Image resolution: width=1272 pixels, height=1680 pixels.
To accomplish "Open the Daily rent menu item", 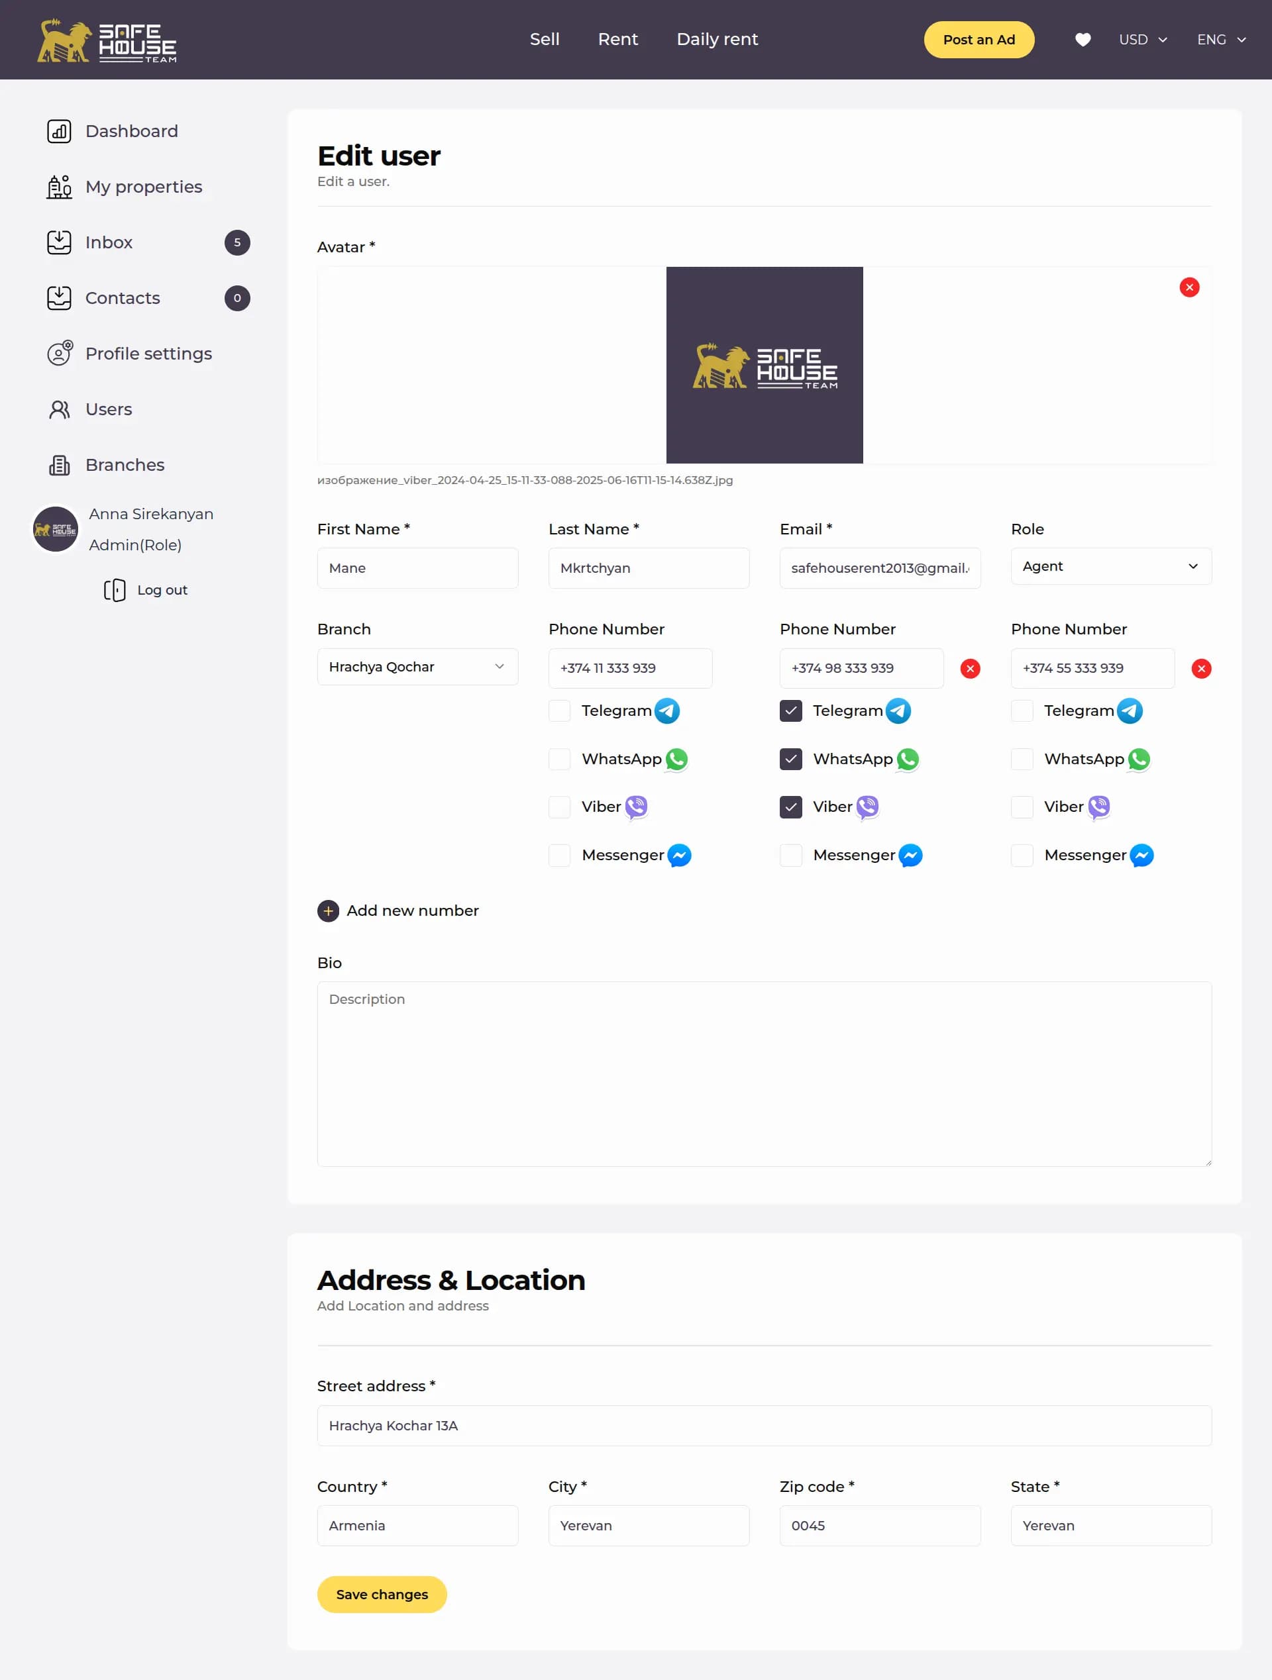I will tap(717, 40).
